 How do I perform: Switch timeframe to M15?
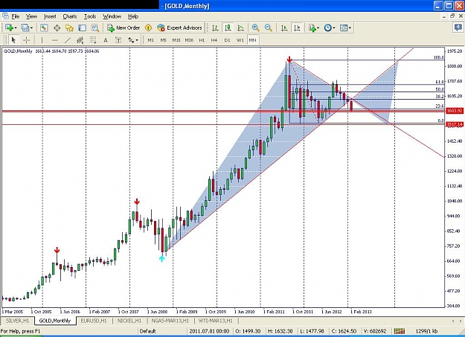176,40
